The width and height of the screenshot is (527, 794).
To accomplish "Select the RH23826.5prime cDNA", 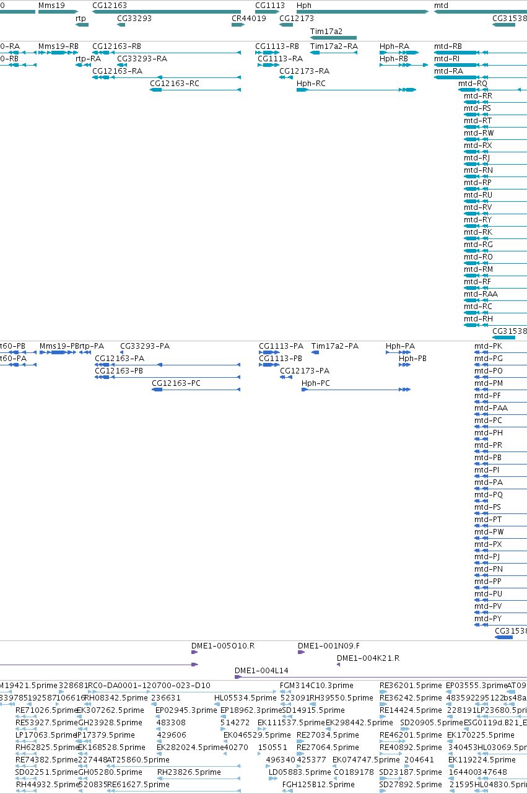I will [198, 779].
